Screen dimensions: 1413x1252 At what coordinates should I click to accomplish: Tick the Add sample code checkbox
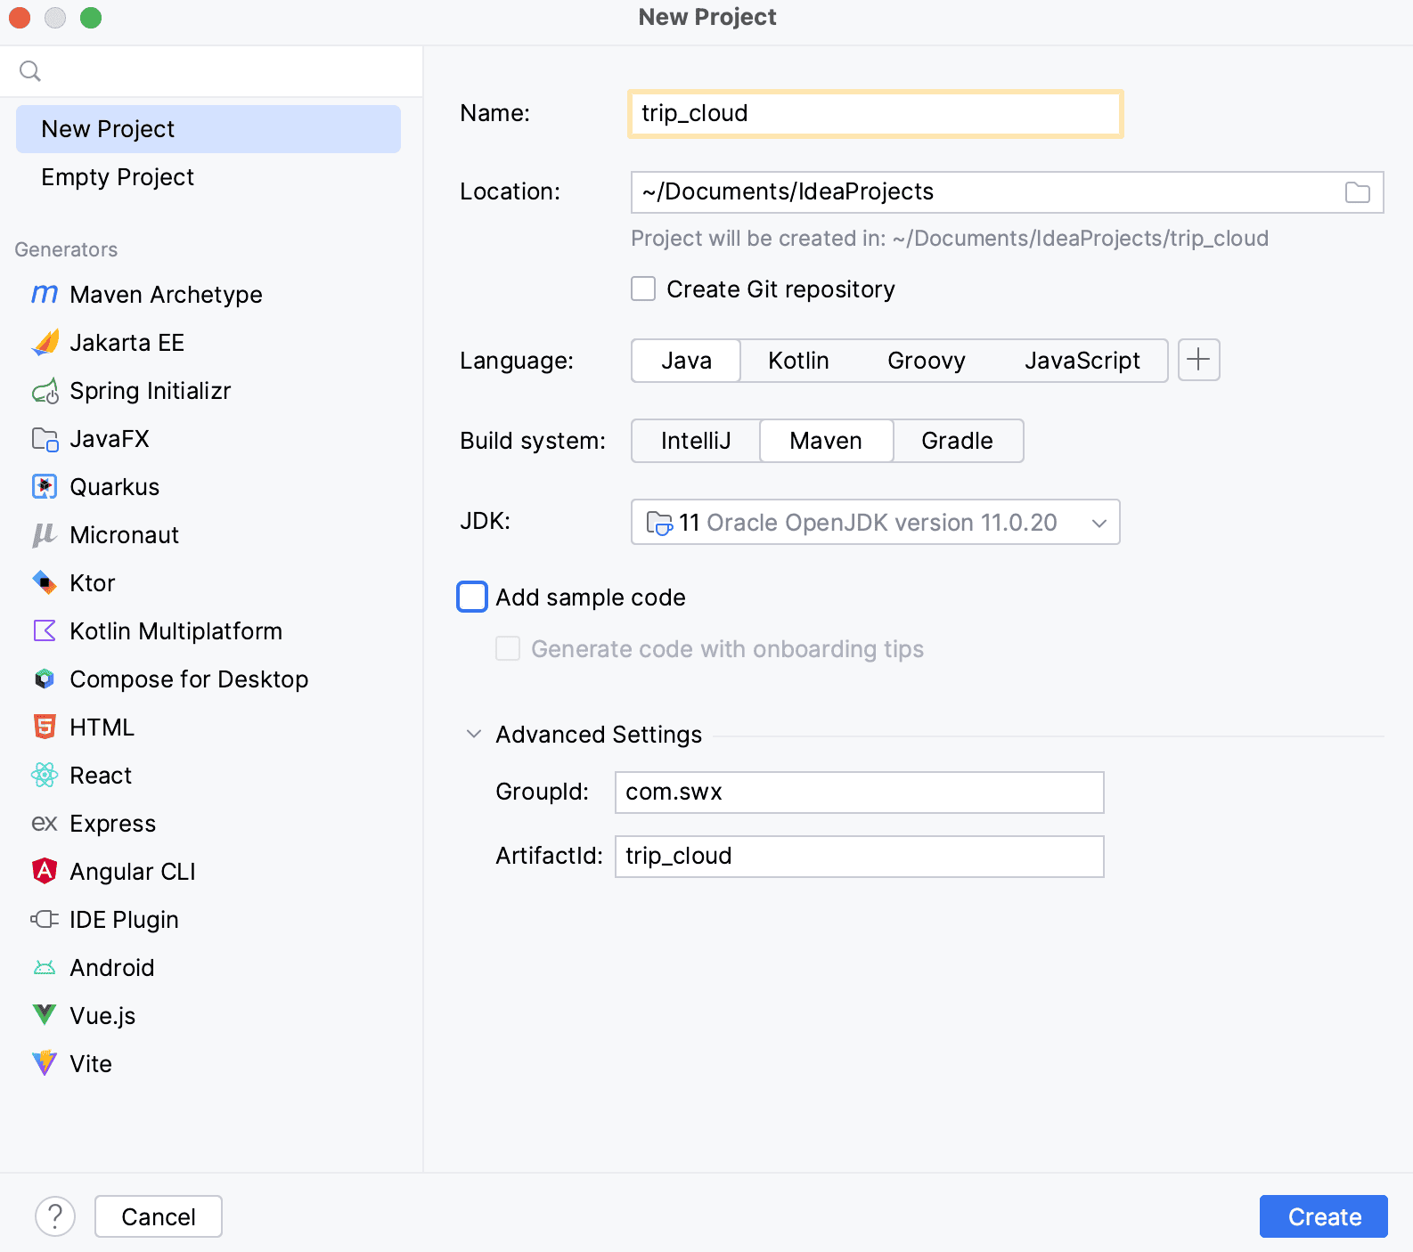472,598
